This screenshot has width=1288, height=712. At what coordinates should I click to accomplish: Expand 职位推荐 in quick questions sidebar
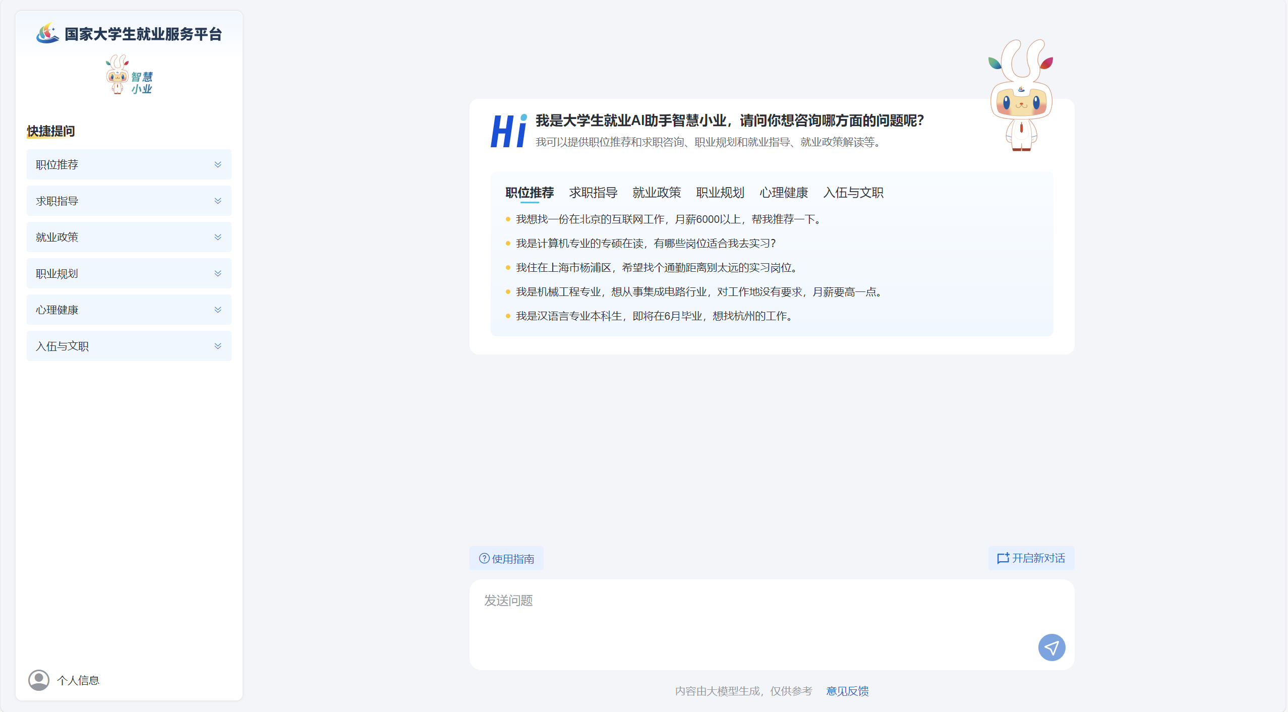pyautogui.click(x=129, y=164)
